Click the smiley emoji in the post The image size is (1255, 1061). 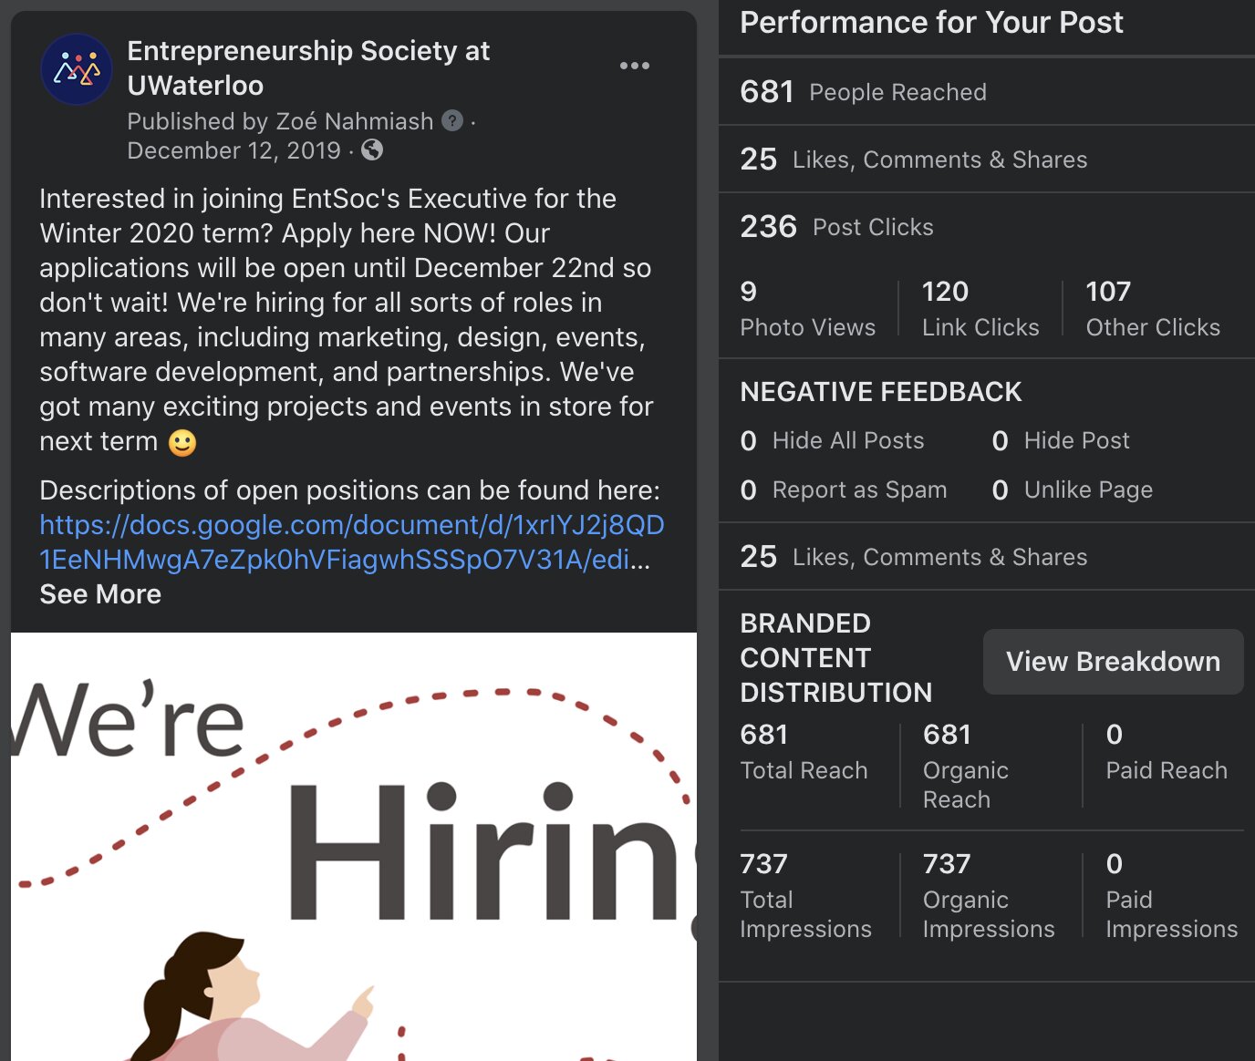pos(182,443)
